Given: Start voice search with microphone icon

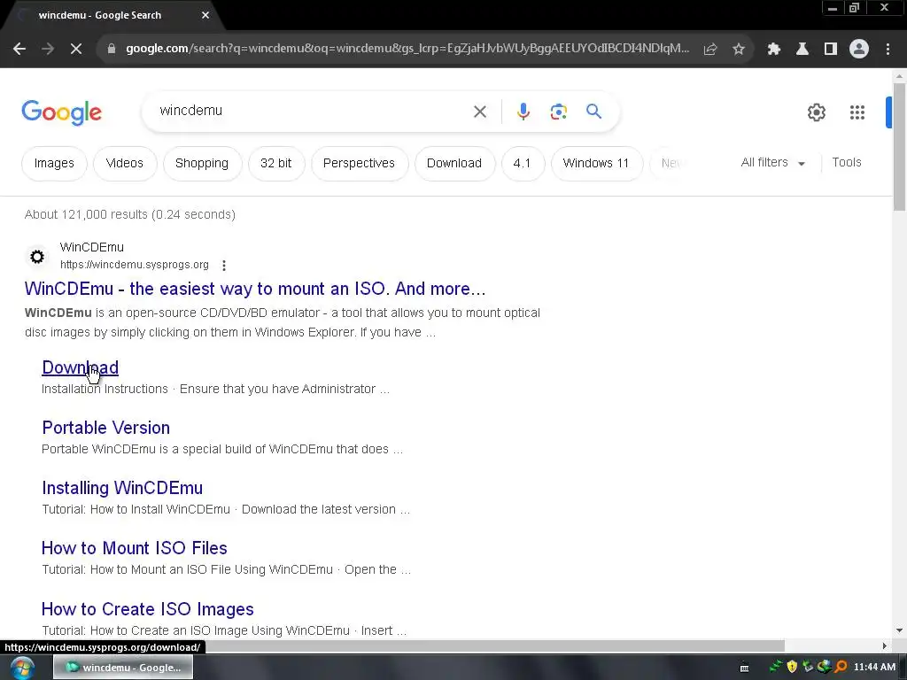Looking at the screenshot, I should pyautogui.click(x=523, y=112).
